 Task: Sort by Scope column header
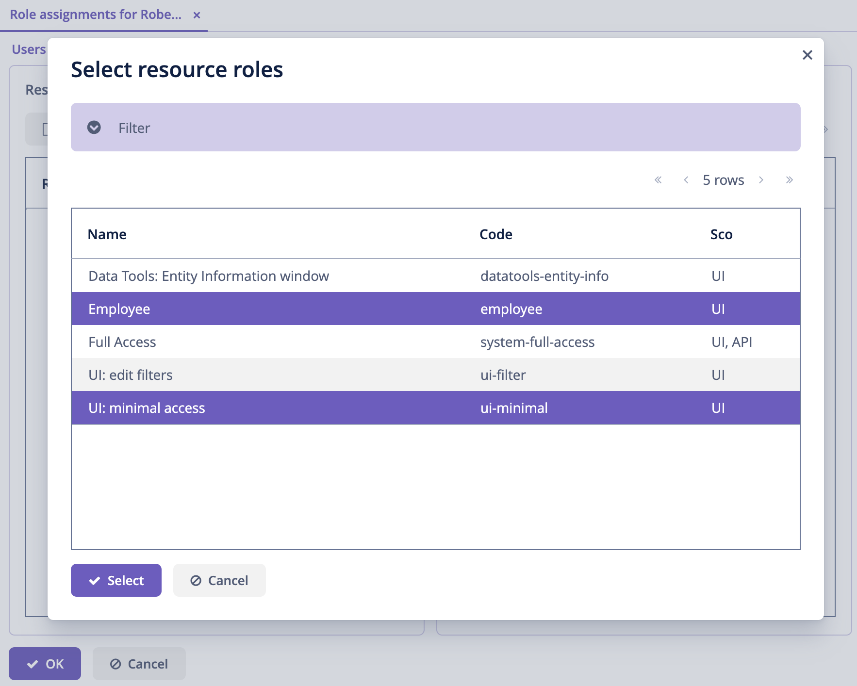click(x=722, y=234)
